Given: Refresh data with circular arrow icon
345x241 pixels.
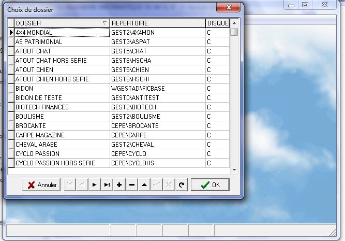Looking at the screenshot, I should [x=181, y=185].
